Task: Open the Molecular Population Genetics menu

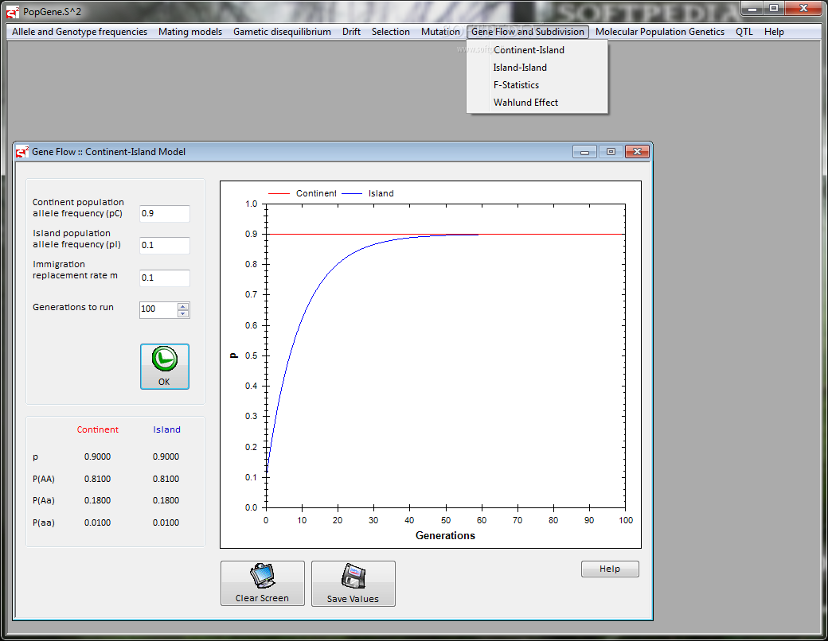Action: [659, 32]
